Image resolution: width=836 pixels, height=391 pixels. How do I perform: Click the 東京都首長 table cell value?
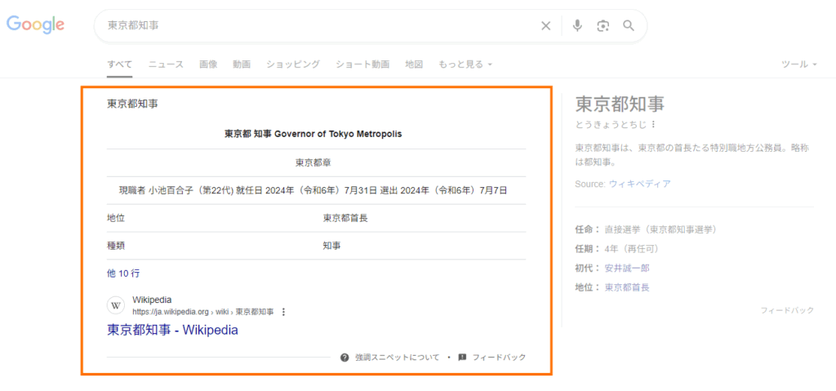[x=345, y=218]
